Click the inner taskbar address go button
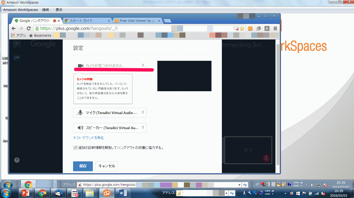 (245, 185)
